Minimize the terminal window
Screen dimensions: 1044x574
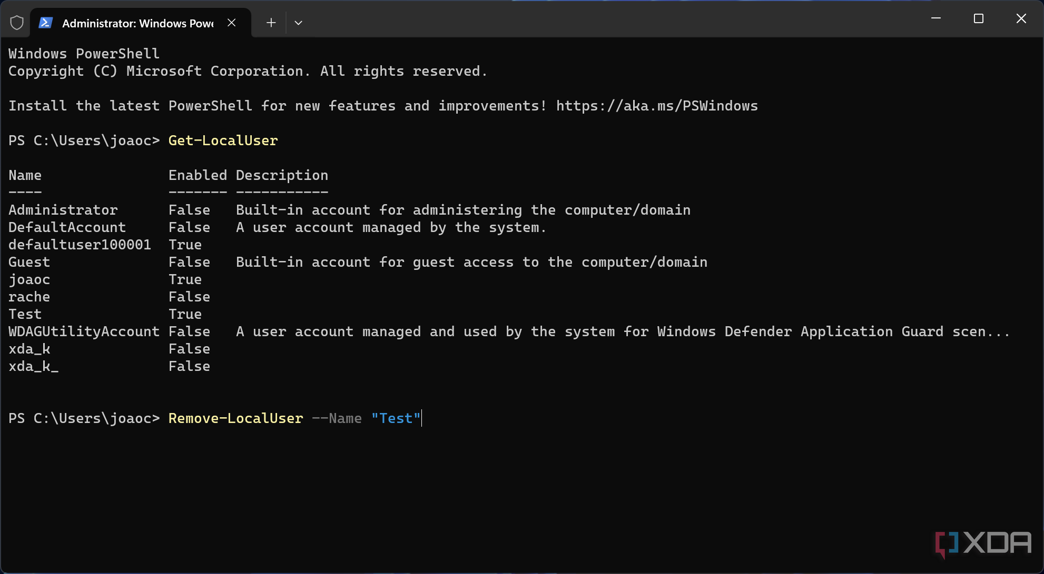[936, 19]
